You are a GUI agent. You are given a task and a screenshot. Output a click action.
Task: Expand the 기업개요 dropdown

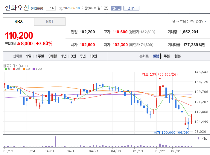pyautogui.click(x=131, y=8)
